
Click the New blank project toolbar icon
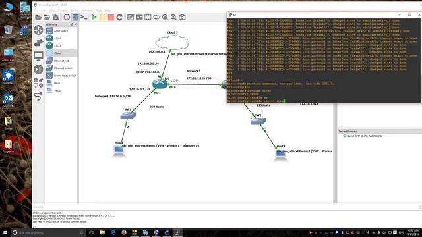(38, 18)
